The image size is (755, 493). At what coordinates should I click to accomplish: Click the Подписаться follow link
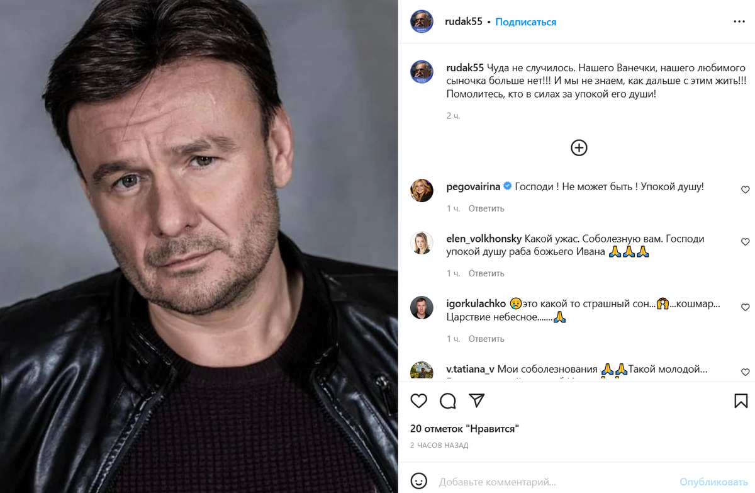click(x=525, y=22)
